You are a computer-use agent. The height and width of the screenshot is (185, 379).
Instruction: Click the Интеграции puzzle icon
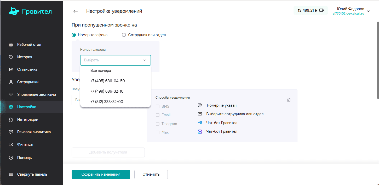coord(11,119)
